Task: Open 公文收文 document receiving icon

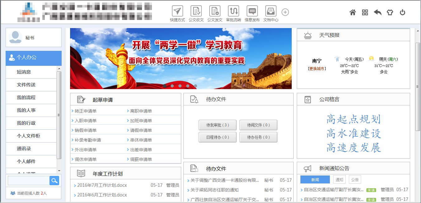Action: [196, 12]
